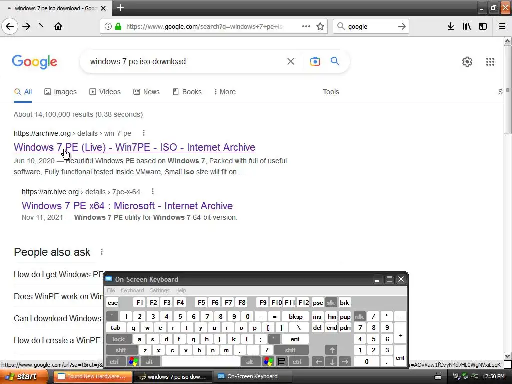This screenshot has height=384, width=512.
Task: Open options for the win-7-pe archive result
Action: pos(144,133)
